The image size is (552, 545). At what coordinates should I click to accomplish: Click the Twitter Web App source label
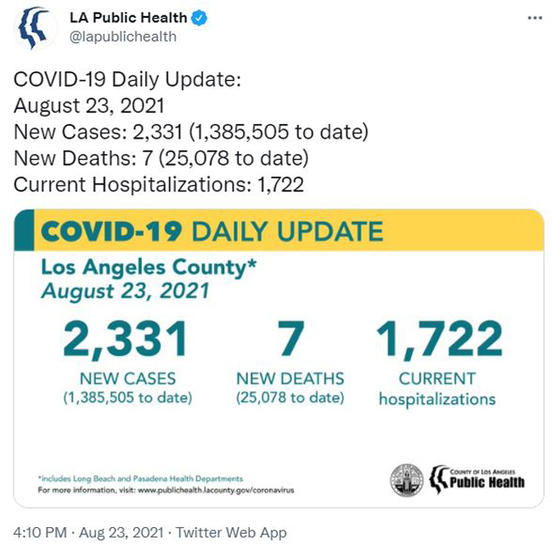[x=231, y=532]
